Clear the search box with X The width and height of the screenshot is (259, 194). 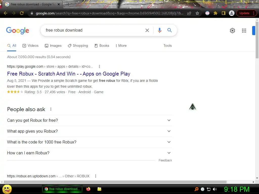click(x=147, y=30)
